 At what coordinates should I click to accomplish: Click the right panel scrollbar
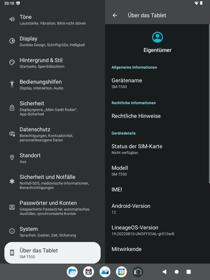(209, 104)
